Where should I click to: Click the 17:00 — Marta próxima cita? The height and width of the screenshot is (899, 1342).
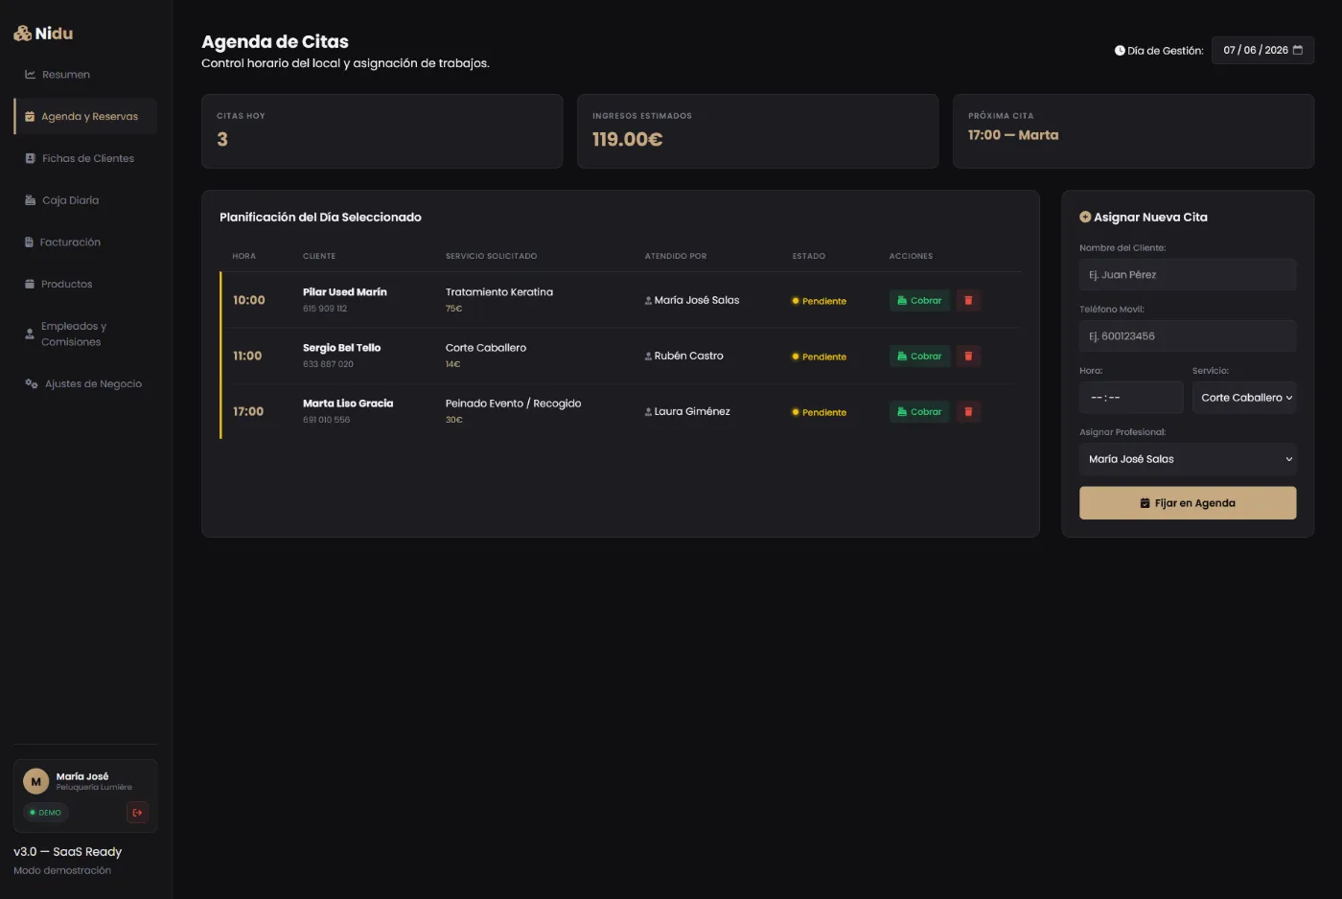[x=1013, y=135]
